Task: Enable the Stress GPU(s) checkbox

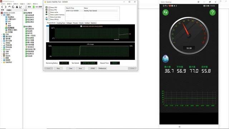Action: [49, 19]
